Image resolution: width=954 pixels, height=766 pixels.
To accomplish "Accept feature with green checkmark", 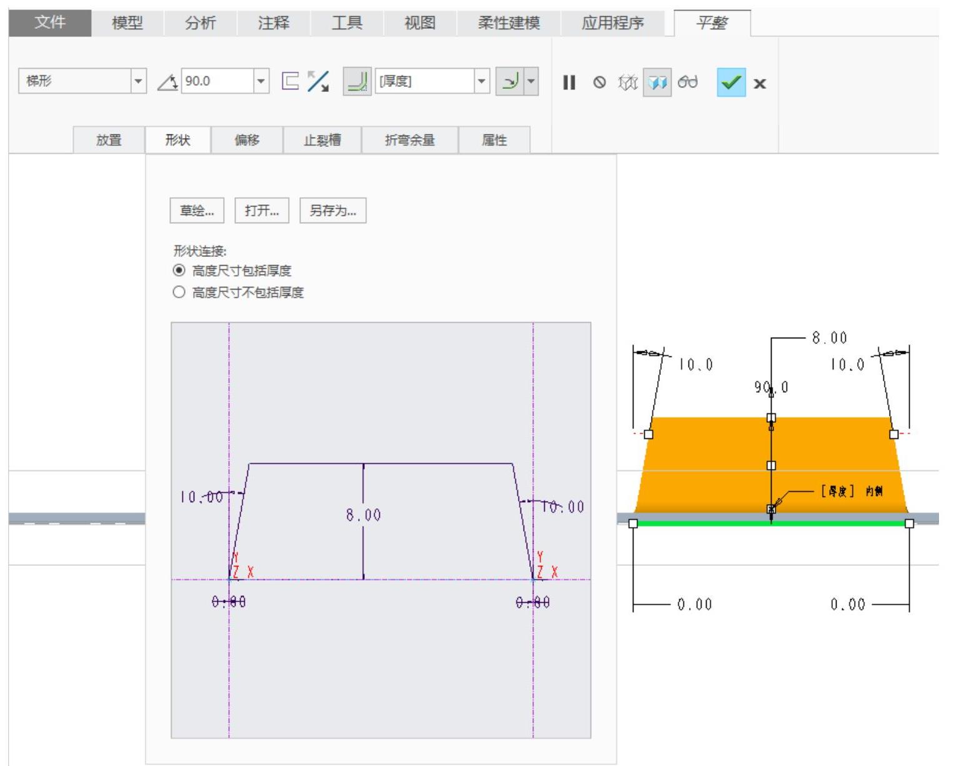I will 731,83.
